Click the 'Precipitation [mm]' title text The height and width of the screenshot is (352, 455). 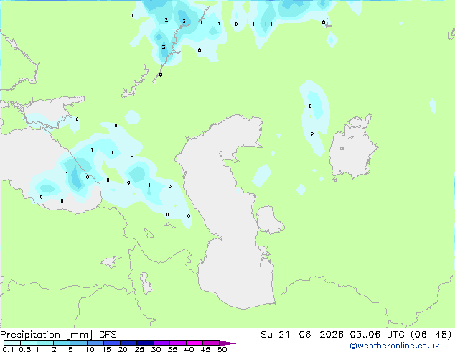tap(47, 335)
